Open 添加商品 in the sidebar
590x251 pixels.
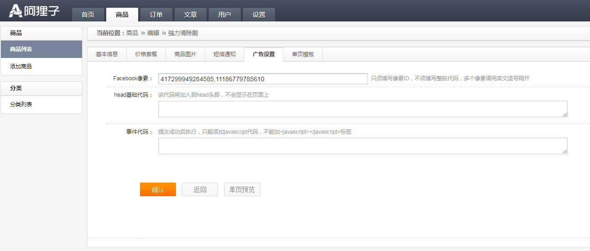41,67
